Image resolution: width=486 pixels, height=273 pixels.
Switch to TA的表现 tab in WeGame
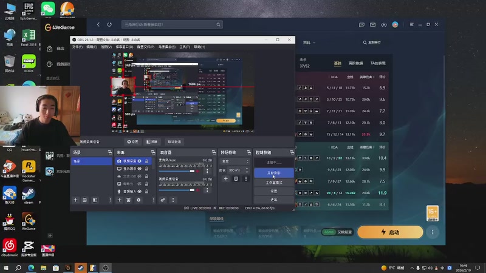[x=378, y=63]
